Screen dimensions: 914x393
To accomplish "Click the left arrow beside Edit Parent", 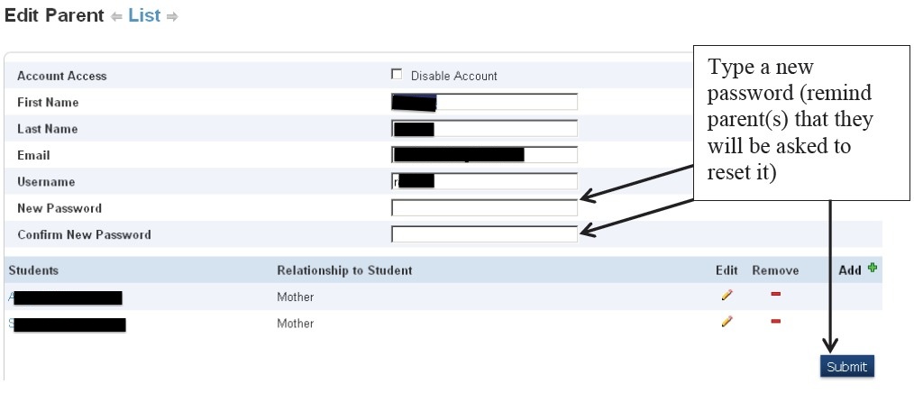I will (116, 17).
